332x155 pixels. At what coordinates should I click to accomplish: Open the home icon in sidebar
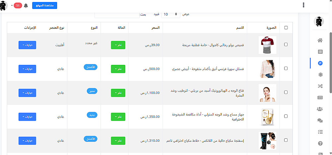[x=320, y=40]
